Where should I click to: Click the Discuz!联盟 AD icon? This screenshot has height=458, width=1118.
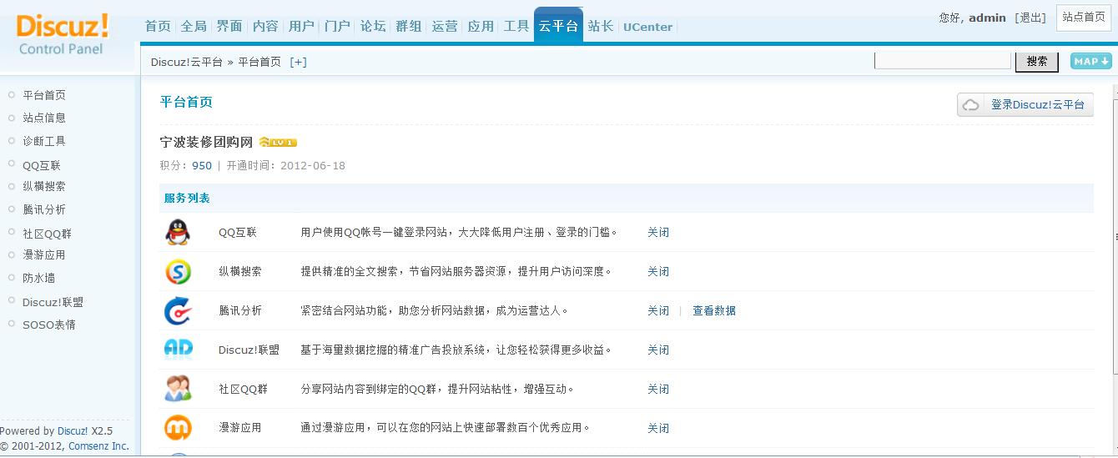pos(178,349)
